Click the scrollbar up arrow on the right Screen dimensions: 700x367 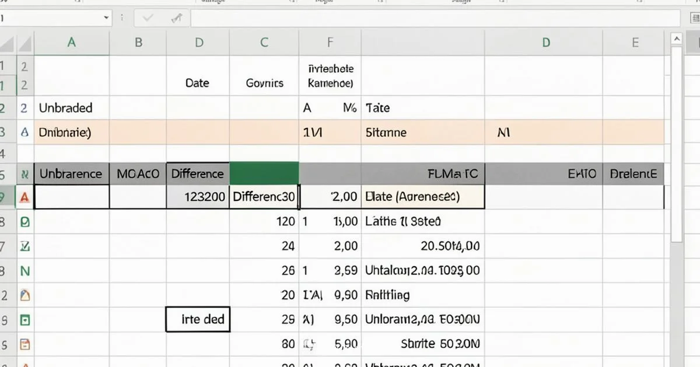(x=677, y=37)
